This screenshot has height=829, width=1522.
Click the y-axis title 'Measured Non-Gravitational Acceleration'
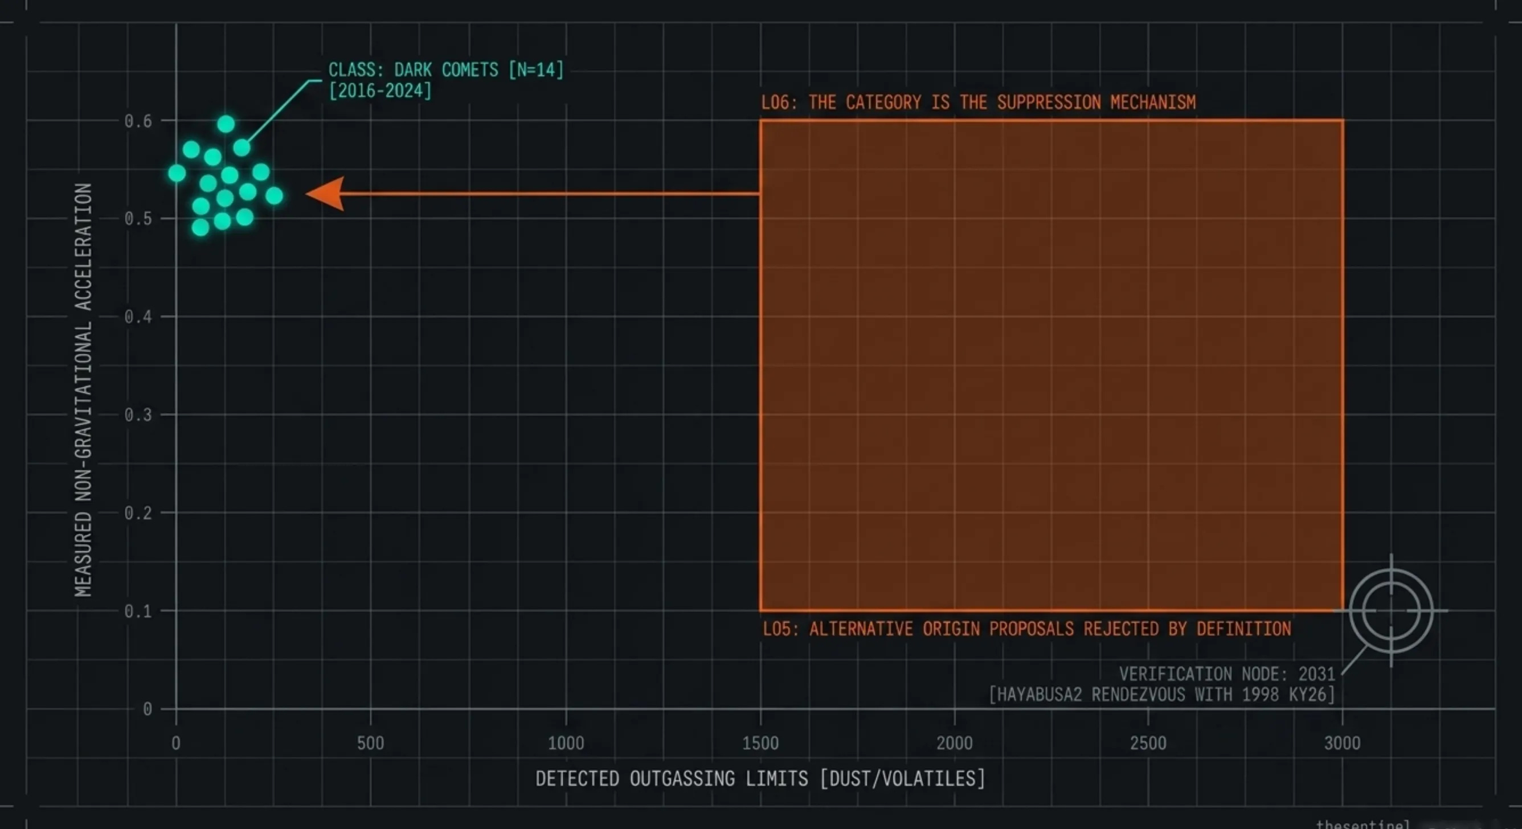coord(83,389)
